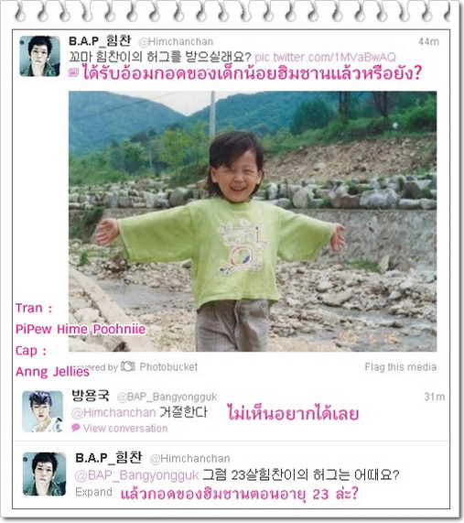Expand the bottom Himchan tweet
Viewport: 464px width, 523px height.
coord(93,492)
